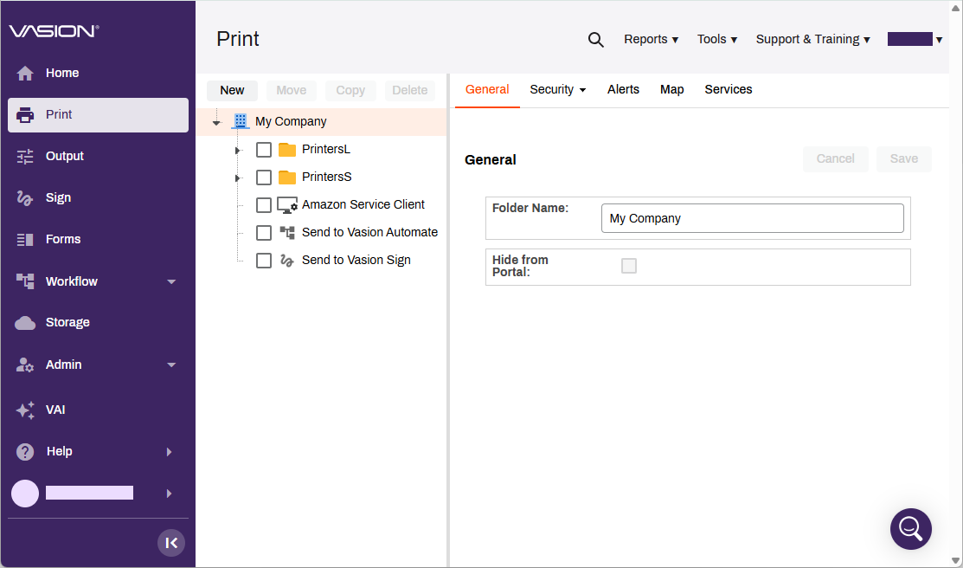This screenshot has width=963, height=568.
Task: Click the Admin user-gear icon
Action: tap(25, 365)
